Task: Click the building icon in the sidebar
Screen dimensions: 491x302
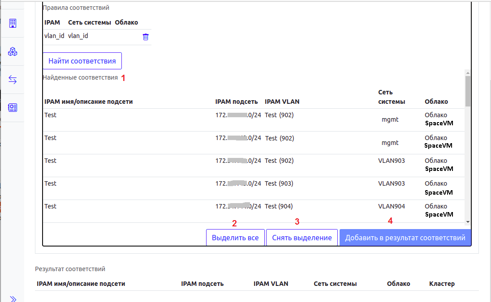Action: coord(13,23)
